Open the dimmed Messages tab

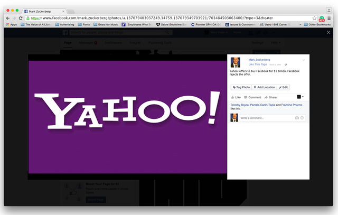coord(88,43)
